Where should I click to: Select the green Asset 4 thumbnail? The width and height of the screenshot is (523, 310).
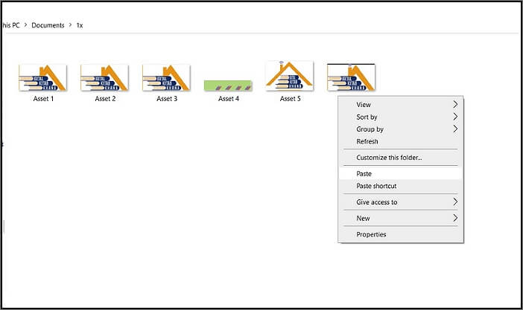228,86
